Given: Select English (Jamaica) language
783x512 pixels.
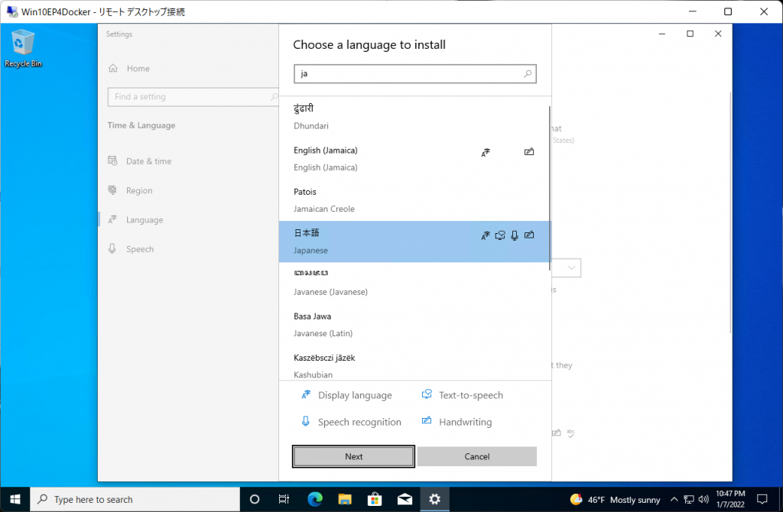Looking at the screenshot, I should 414,159.
